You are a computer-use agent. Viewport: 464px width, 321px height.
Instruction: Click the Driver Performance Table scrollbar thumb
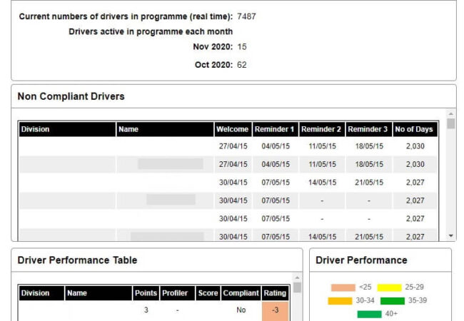(x=298, y=287)
